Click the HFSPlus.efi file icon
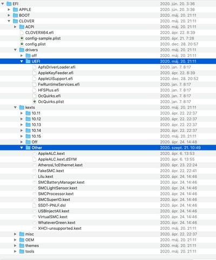216x260 pixels. (35, 90)
